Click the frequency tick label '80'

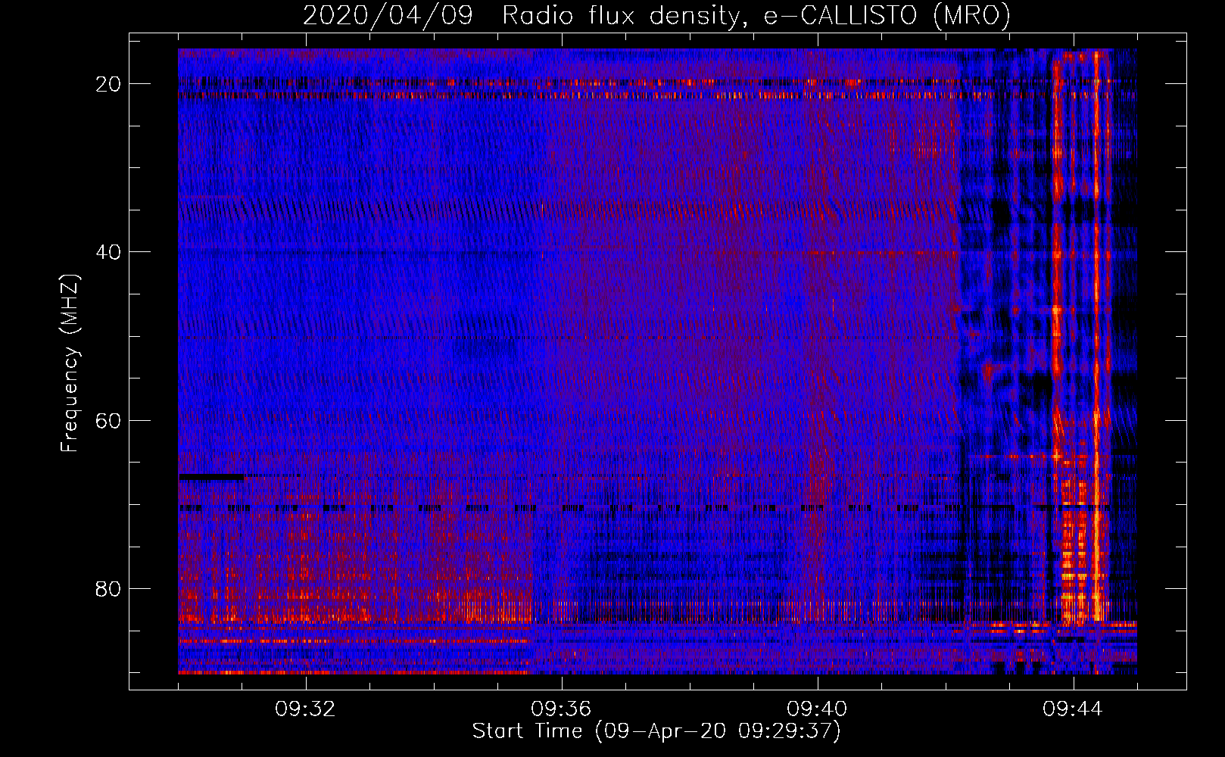109,588
